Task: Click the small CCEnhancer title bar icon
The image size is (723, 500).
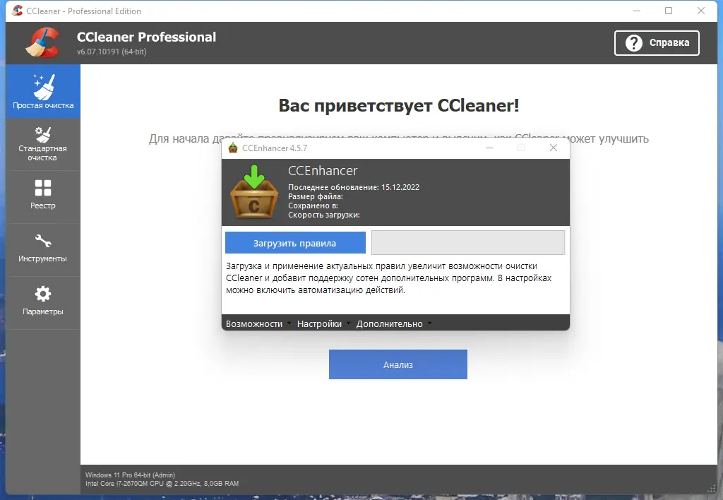Action: (231, 148)
